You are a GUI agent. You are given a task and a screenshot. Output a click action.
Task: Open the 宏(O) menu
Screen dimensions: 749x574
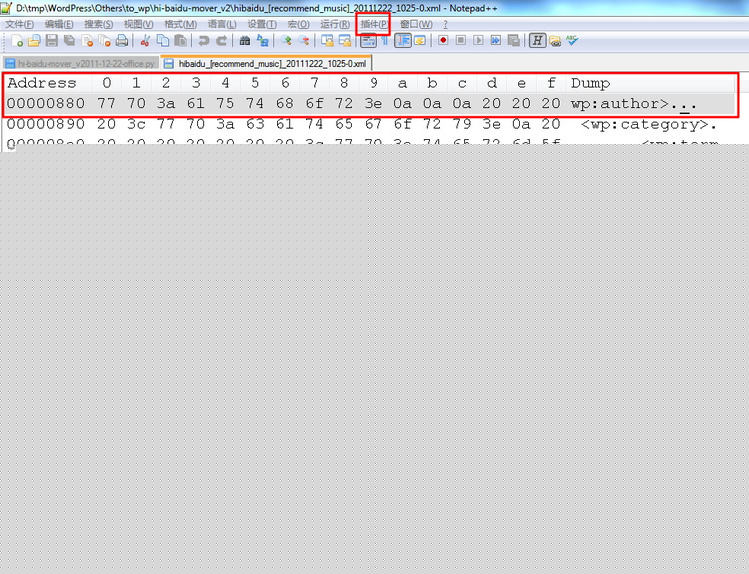pos(298,24)
